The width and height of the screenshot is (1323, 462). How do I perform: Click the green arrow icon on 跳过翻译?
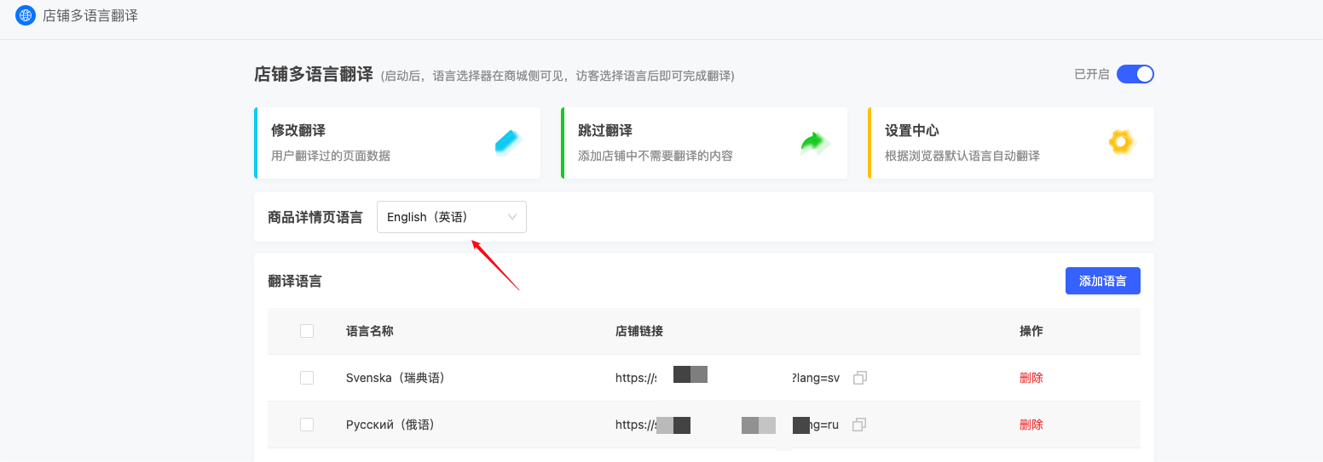(x=815, y=142)
